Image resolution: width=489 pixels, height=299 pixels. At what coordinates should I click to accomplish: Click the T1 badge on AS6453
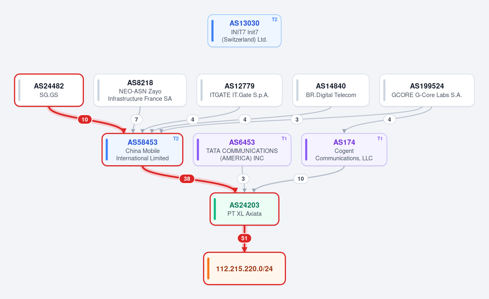click(x=284, y=139)
